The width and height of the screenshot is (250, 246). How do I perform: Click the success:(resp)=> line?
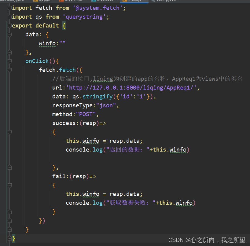click(x=79, y=123)
